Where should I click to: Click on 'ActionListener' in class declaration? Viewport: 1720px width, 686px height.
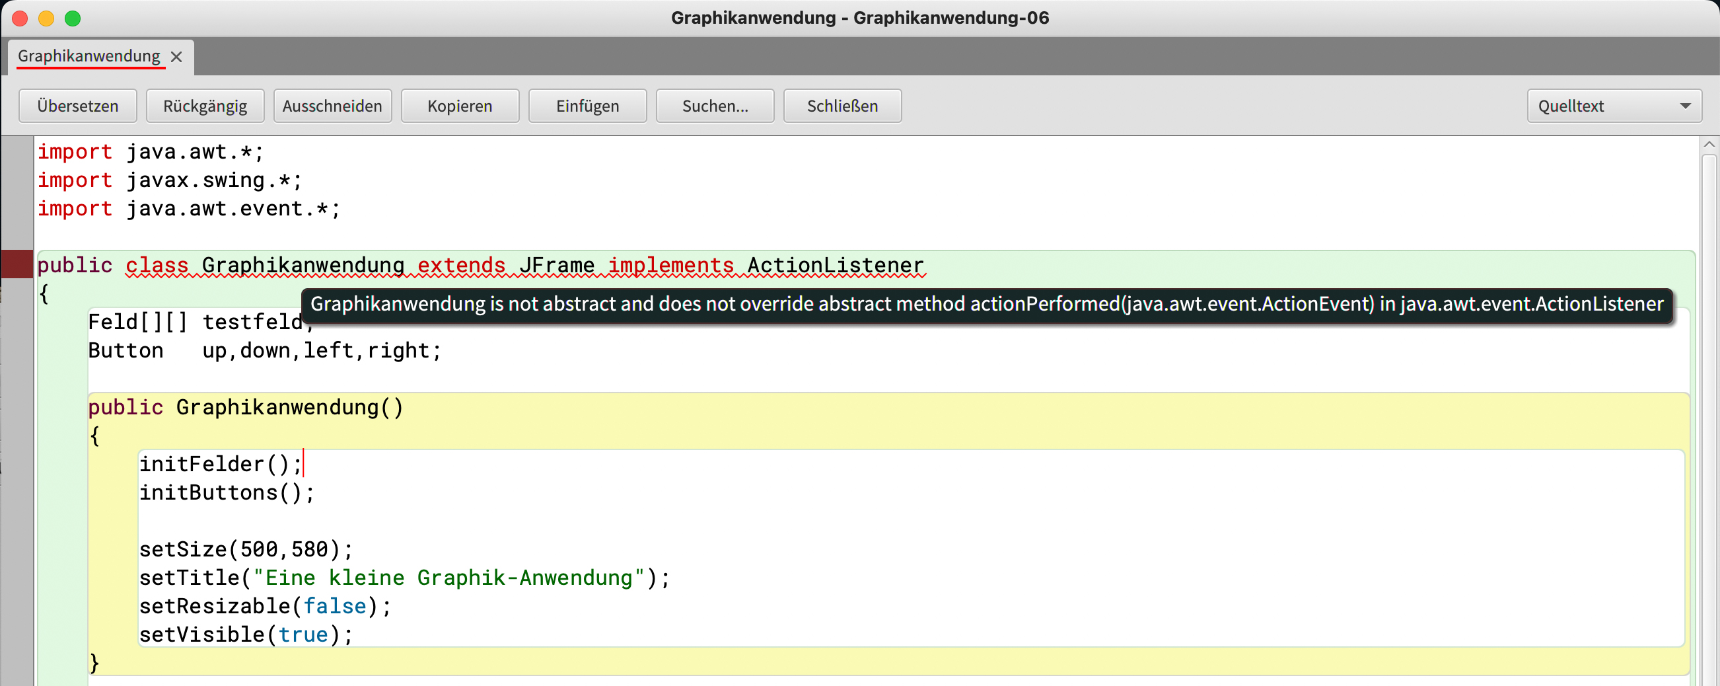click(x=836, y=265)
